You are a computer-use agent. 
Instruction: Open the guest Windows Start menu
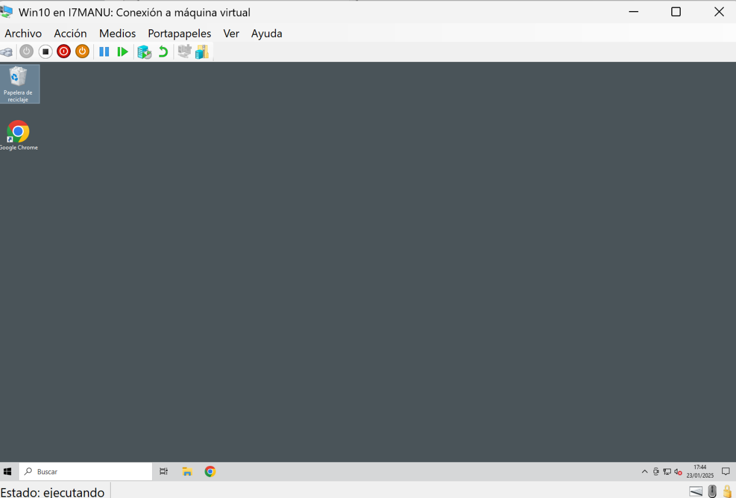[8, 472]
